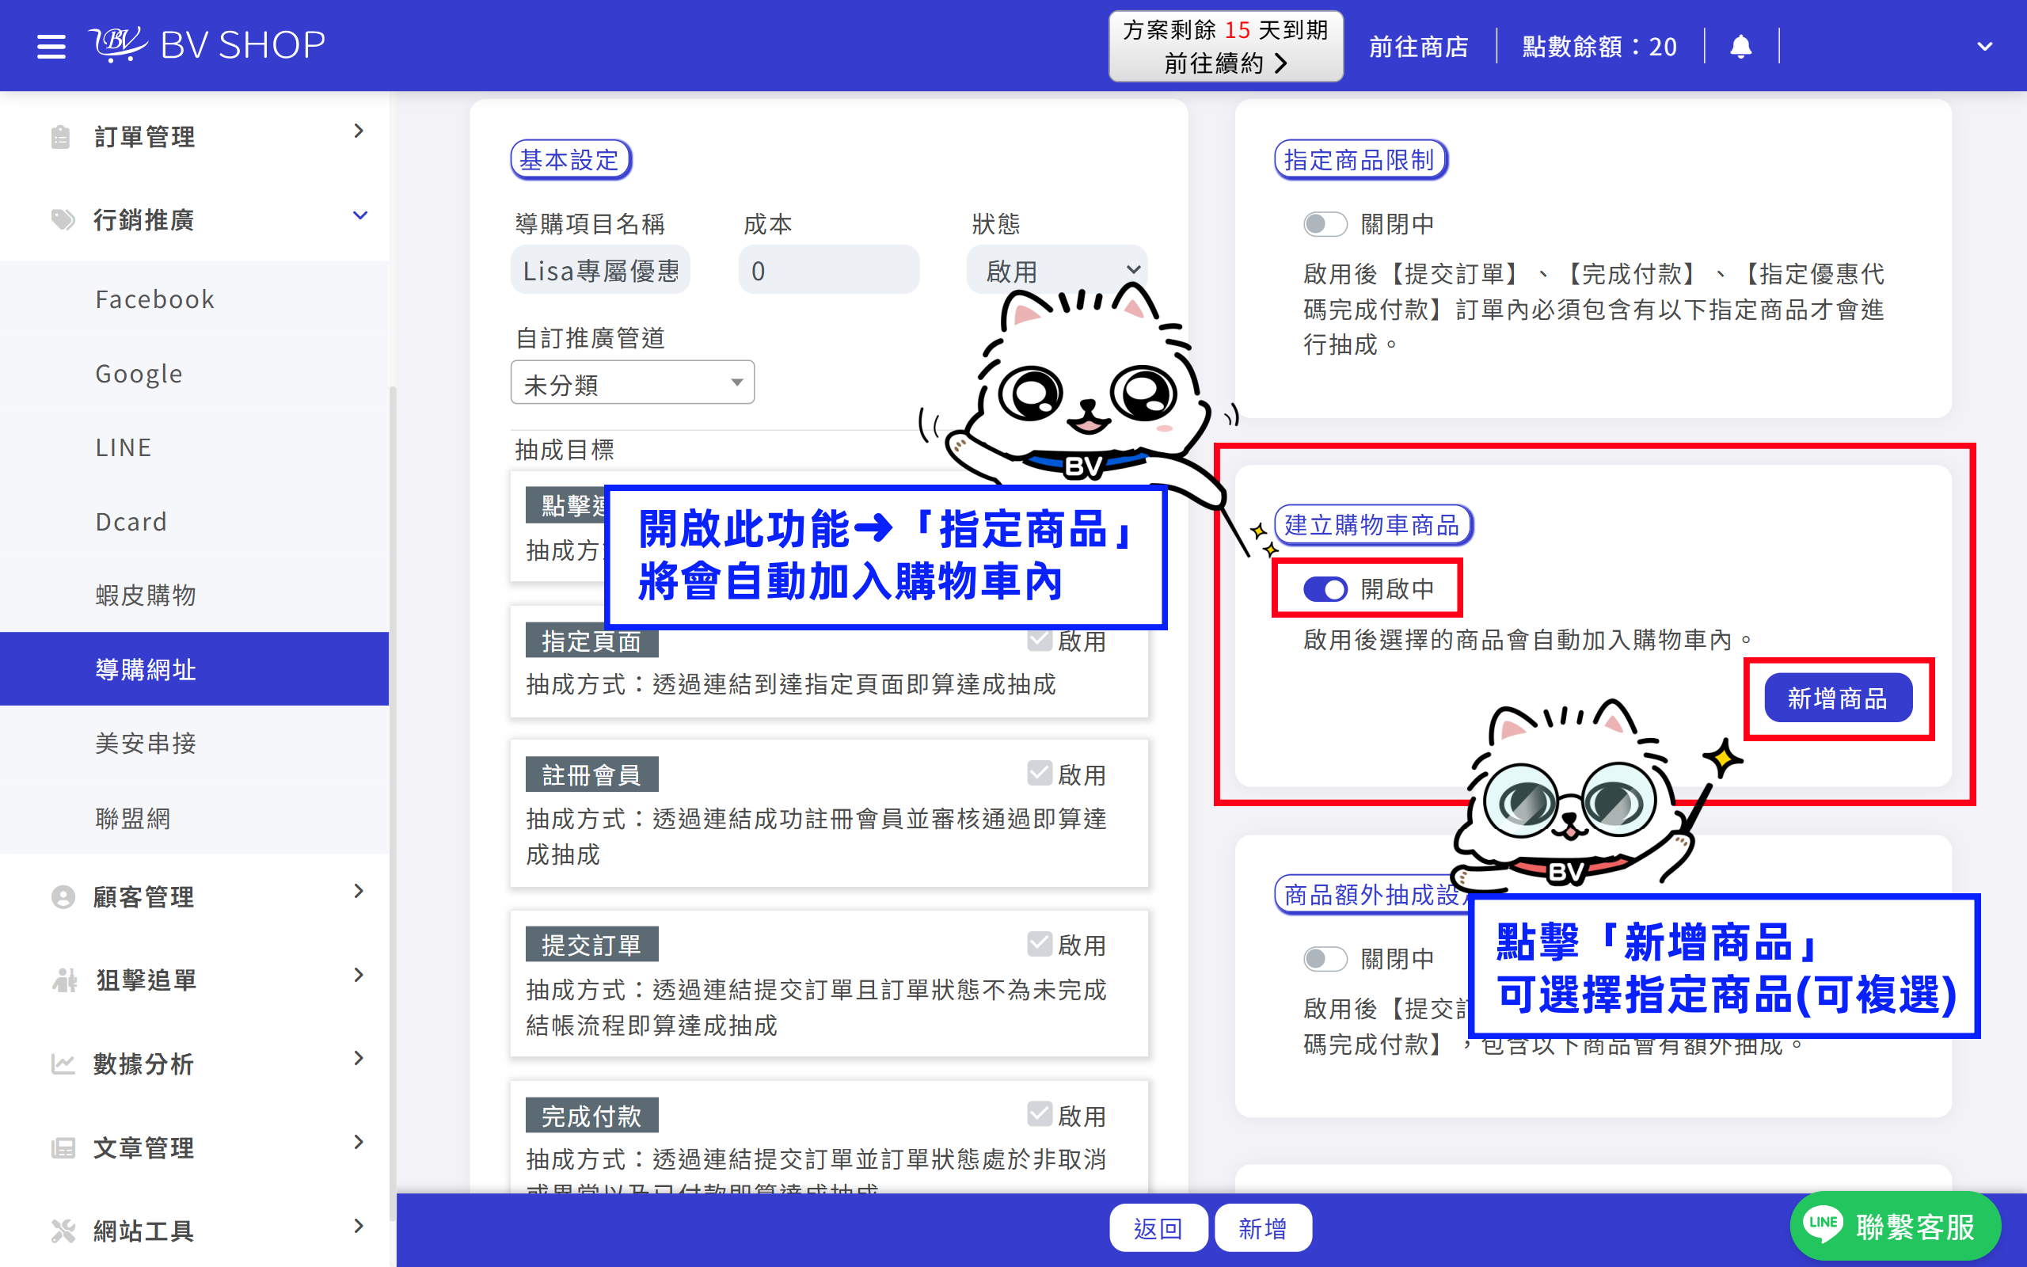
Task: Click the 顧客管理 person icon
Action: pyautogui.click(x=62, y=896)
